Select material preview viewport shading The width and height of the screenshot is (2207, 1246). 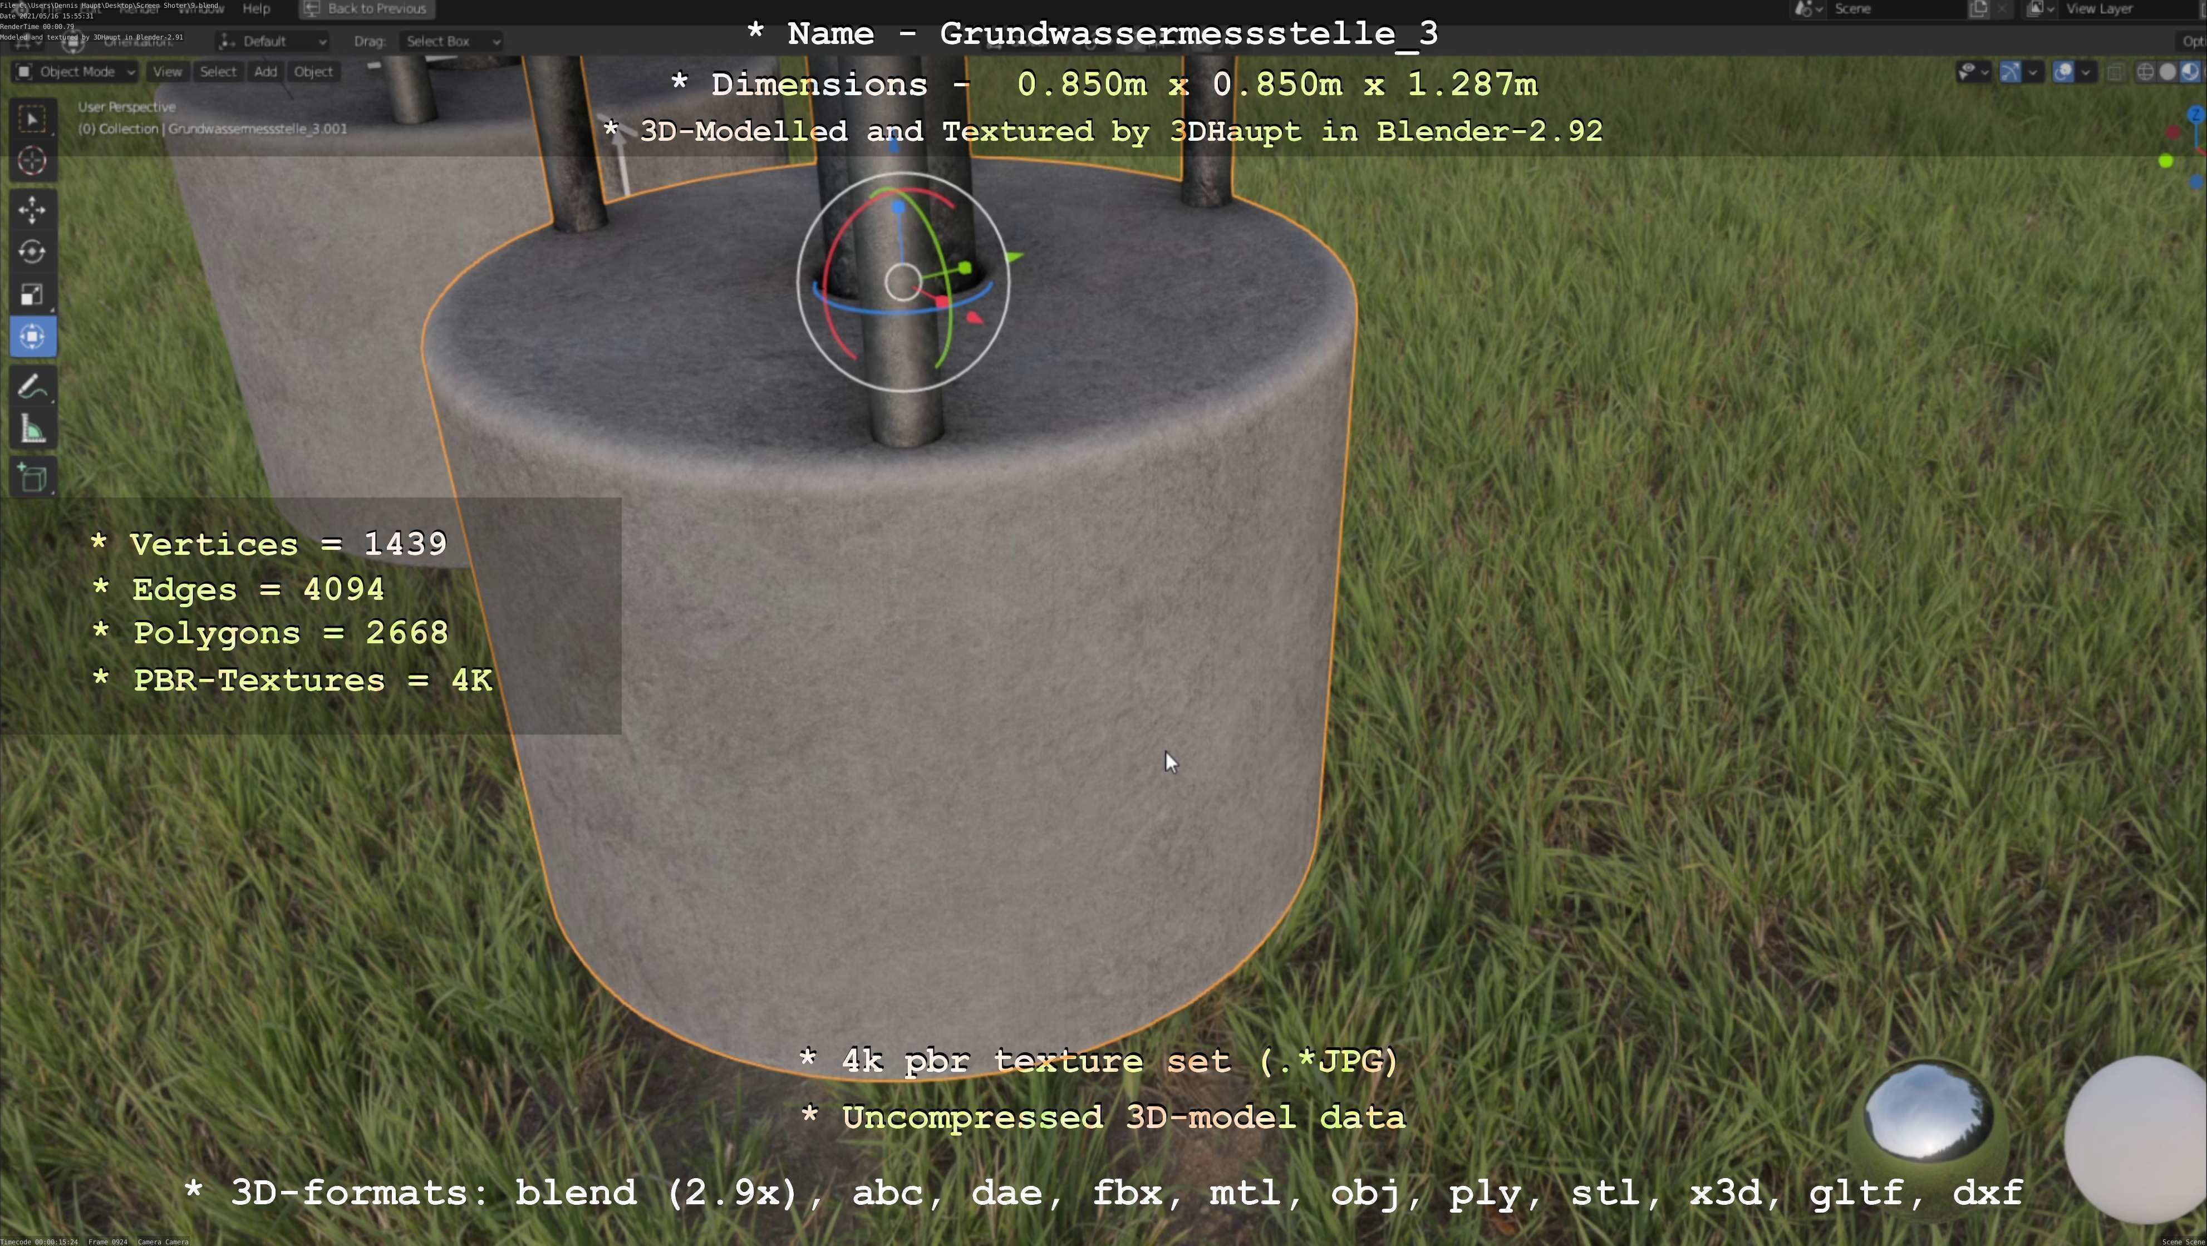[2190, 72]
